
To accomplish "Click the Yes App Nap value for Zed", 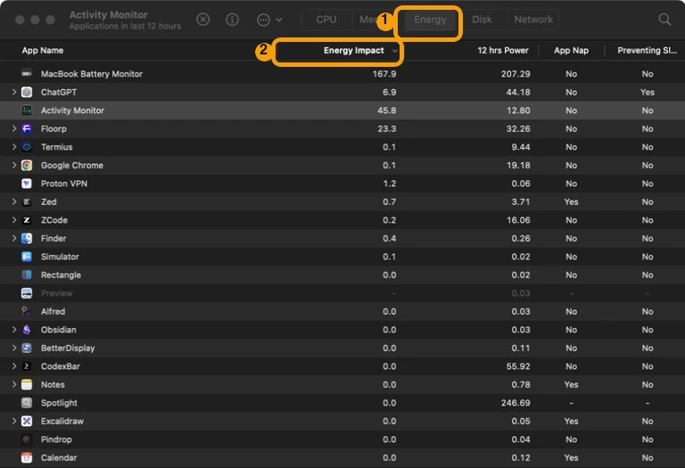I will [571, 202].
